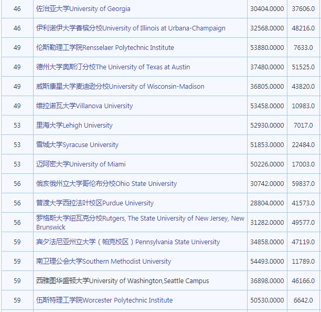
Task: Select enrollment value 47119.0
Action: tap(303, 242)
